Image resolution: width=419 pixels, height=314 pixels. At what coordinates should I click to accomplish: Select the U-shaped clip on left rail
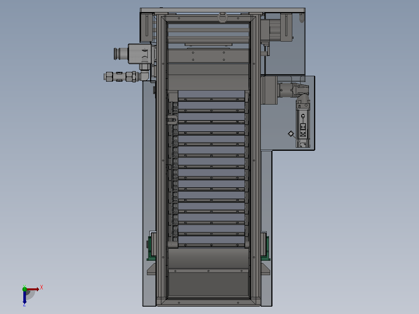(x=171, y=119)
